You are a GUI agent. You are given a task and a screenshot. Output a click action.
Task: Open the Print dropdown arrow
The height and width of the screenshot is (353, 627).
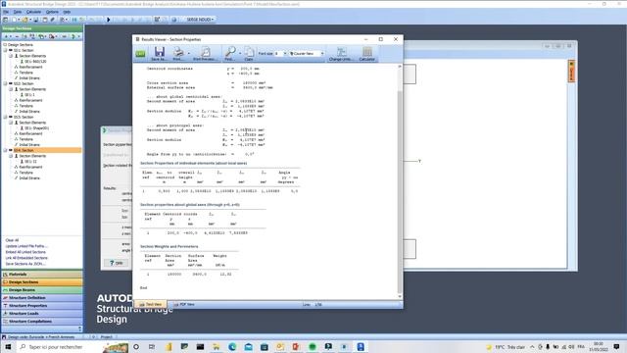189,53
